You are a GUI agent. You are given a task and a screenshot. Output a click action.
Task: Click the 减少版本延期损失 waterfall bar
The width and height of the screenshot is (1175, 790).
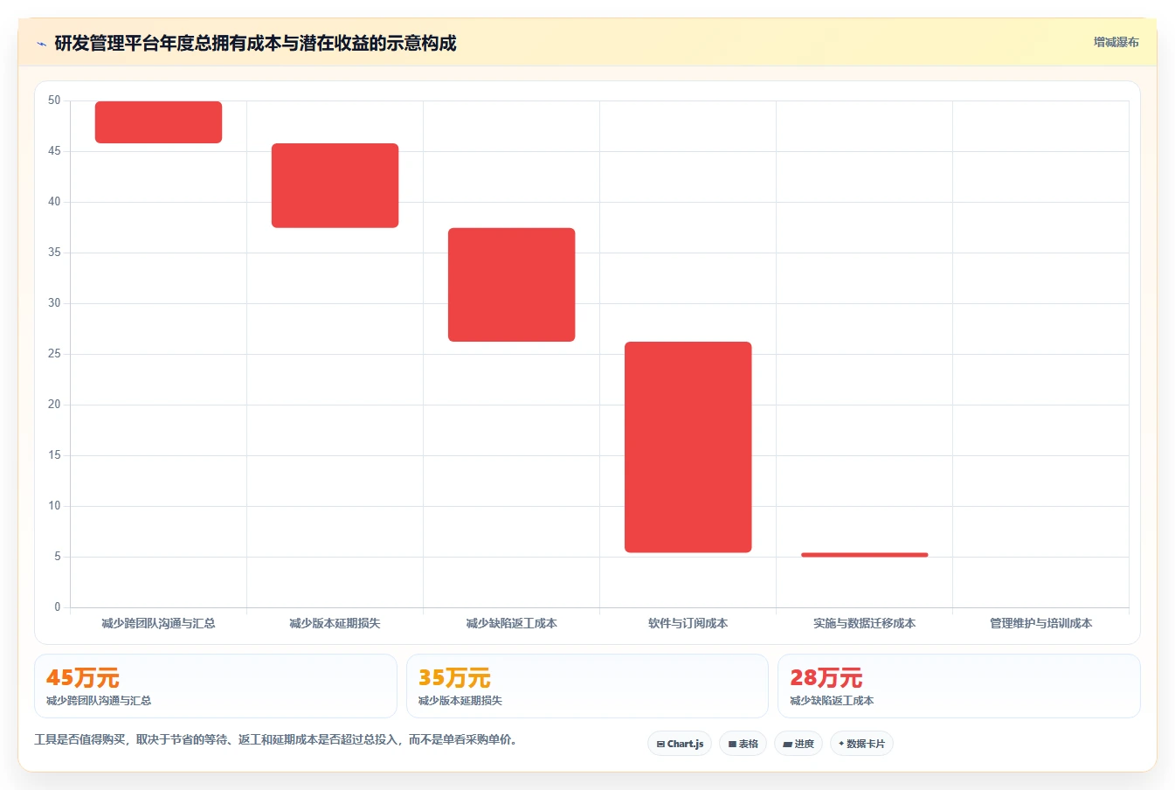click(x=335, y=185)
